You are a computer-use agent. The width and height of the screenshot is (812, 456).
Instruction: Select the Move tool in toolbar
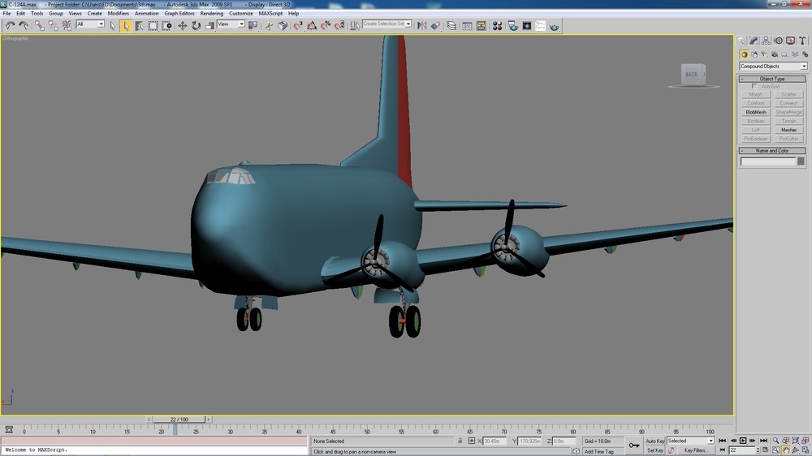coord(183,25)
